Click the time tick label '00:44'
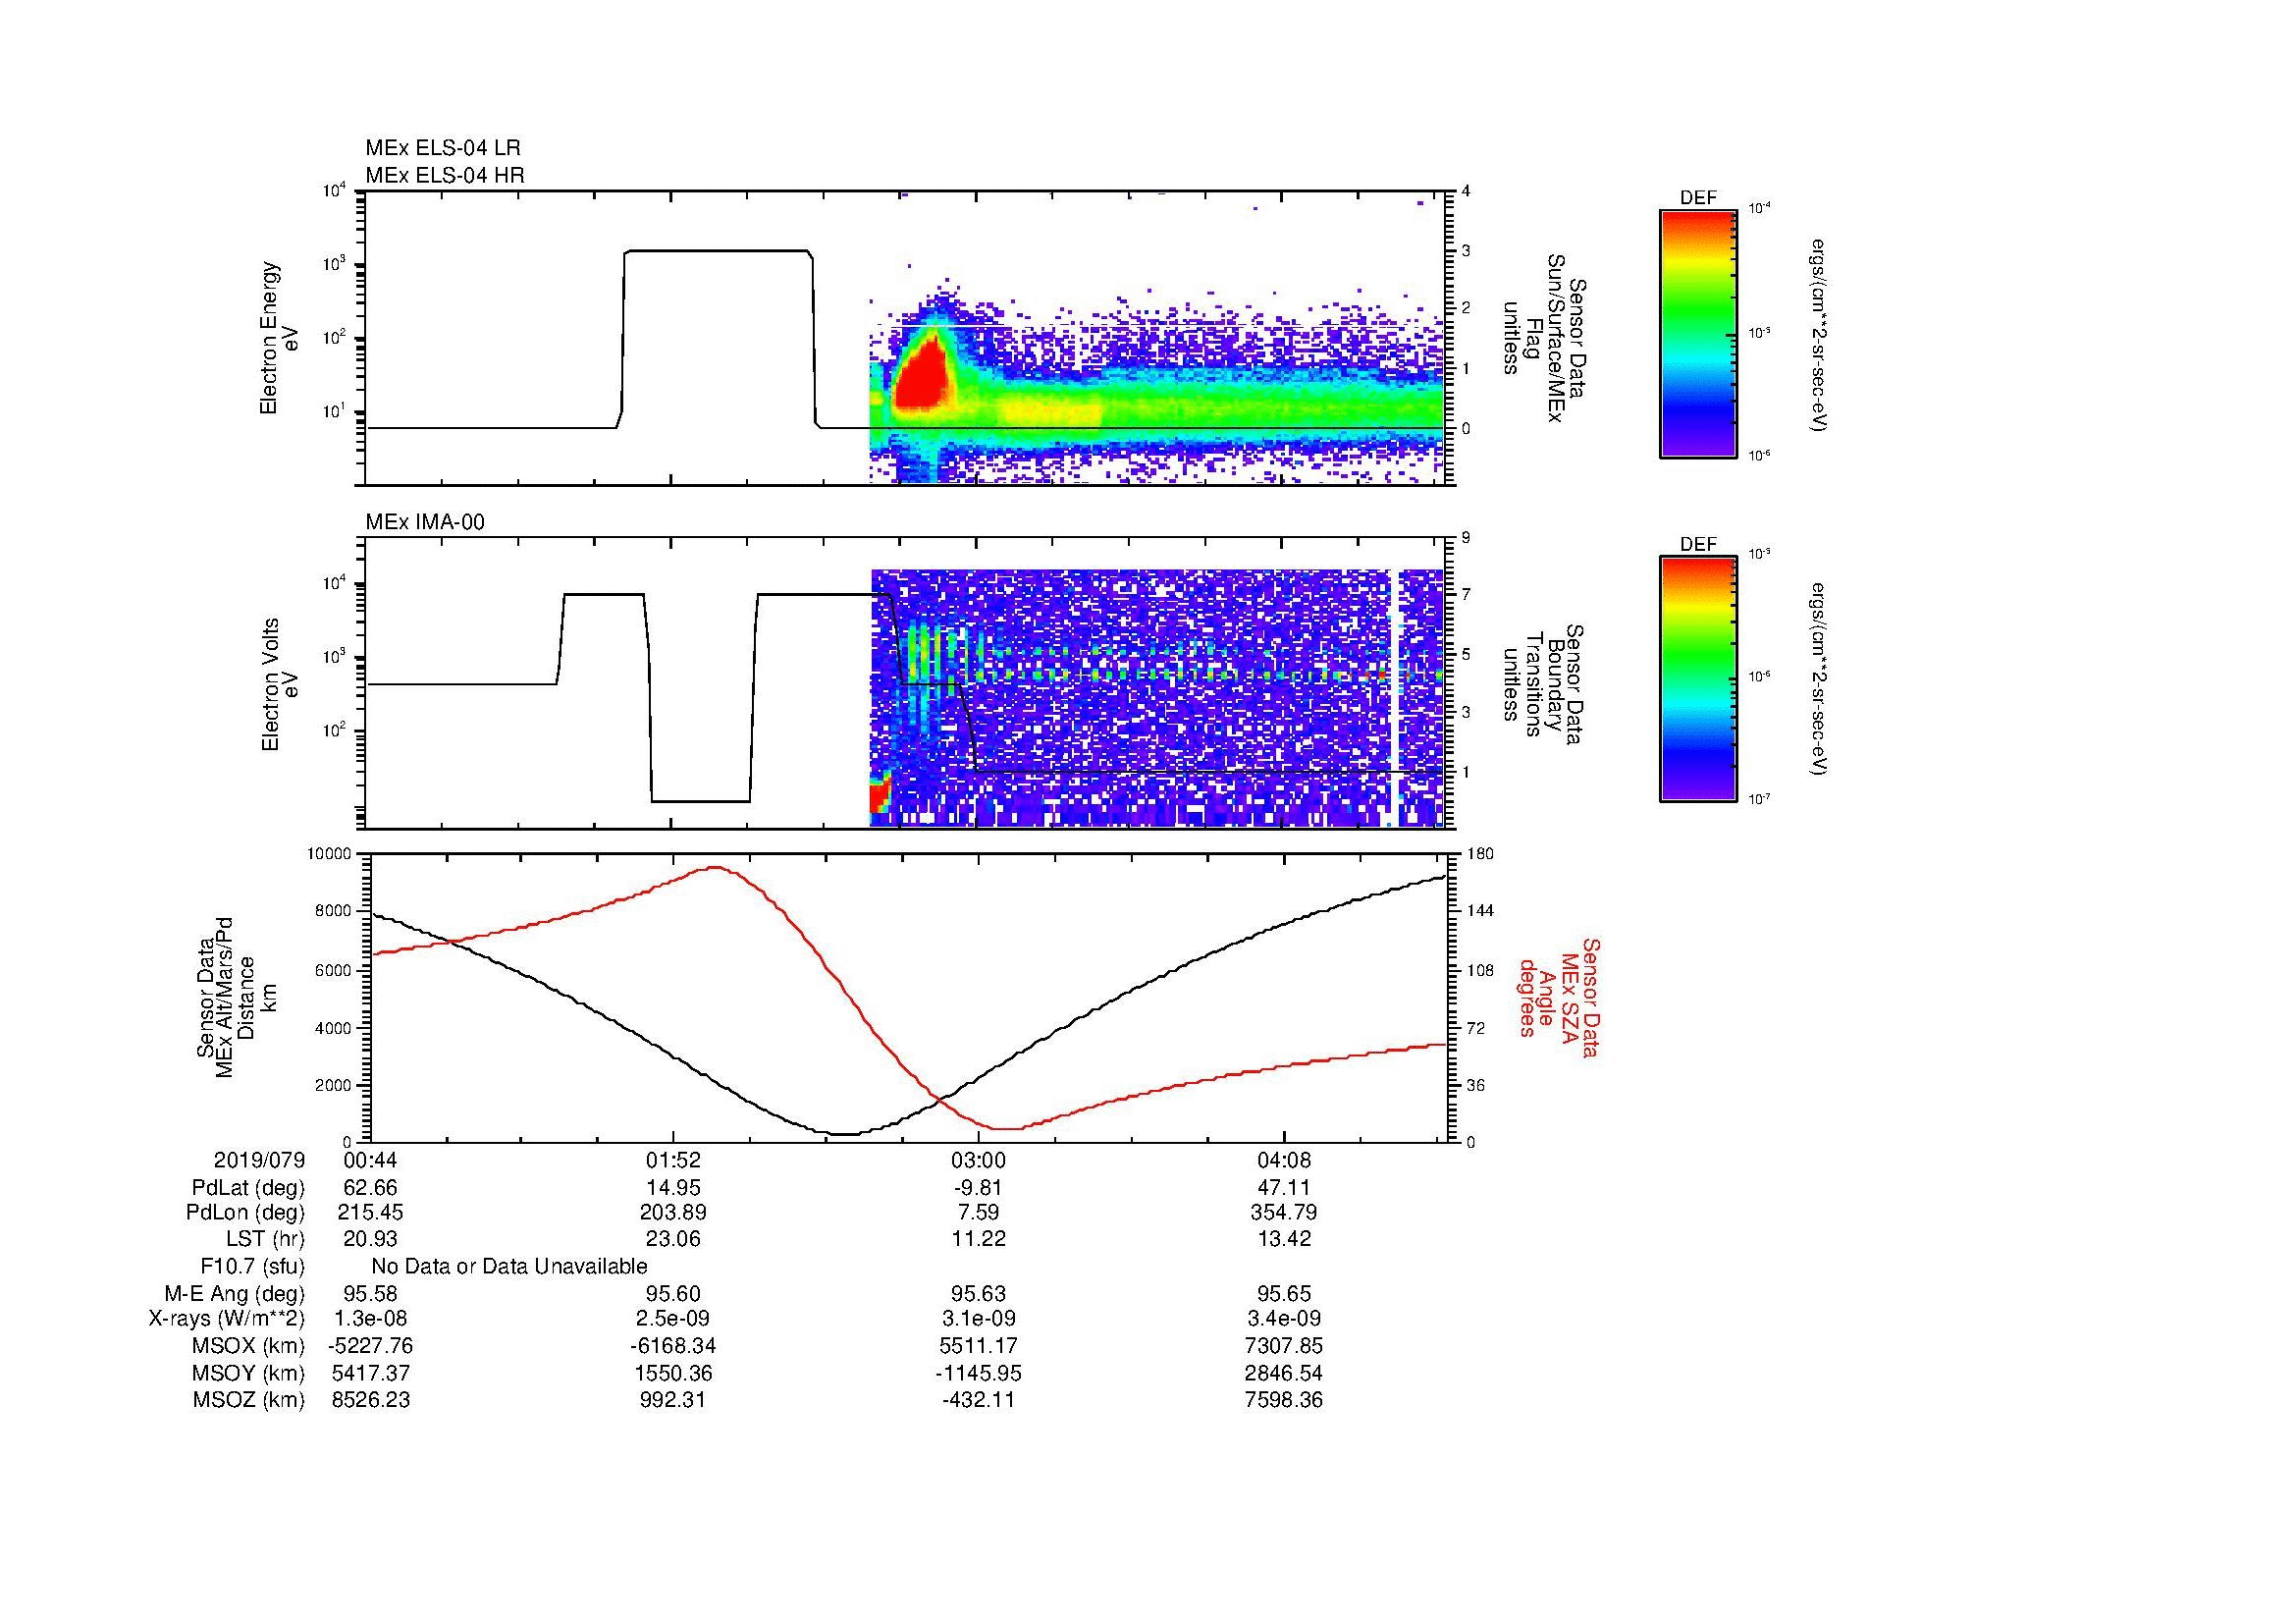The height and width of the screenshot is (1623, 2296). (370, 1160)
